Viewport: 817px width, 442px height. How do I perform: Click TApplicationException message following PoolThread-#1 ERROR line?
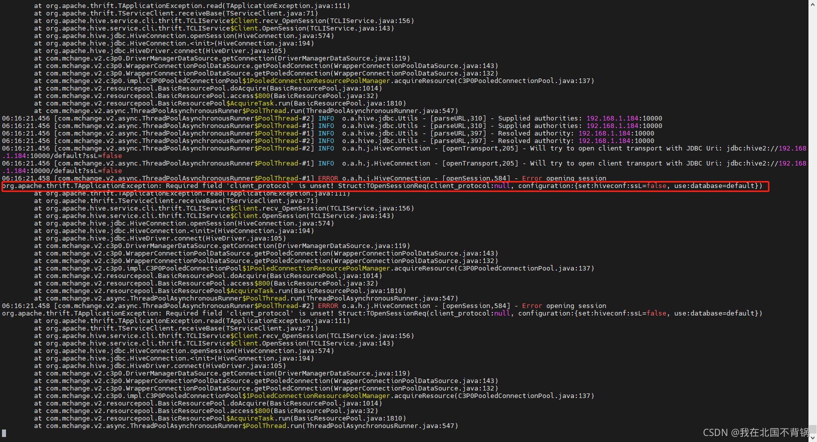(382, 186)
